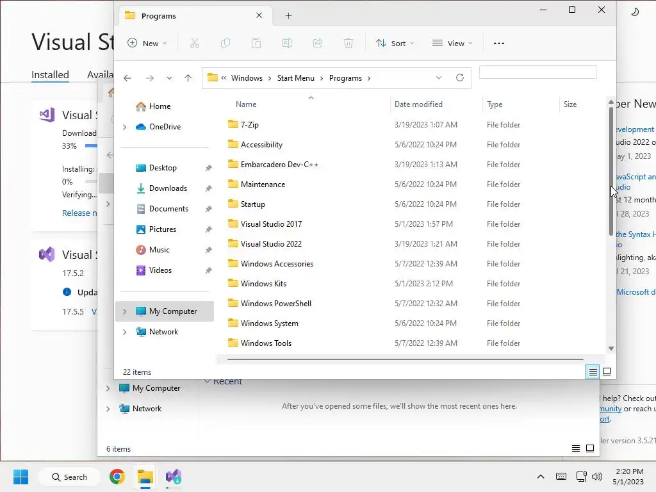Click the Cut scissors icon in toolbar
The image size is (656, 492).
click(x=195, y=43)
